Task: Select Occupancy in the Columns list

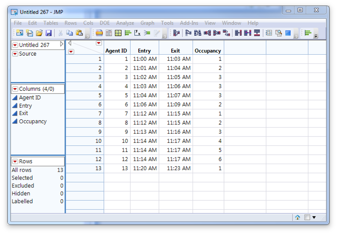Action: click(x=33, y=122)
